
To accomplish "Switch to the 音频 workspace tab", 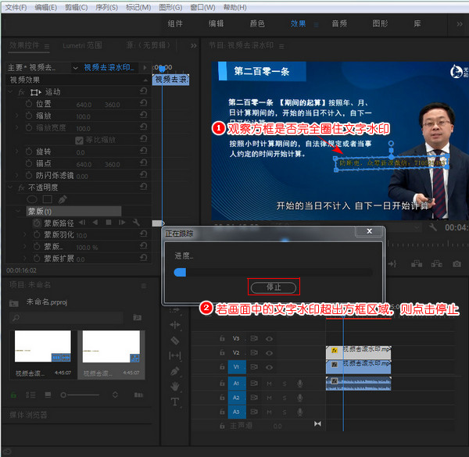I will point(339,23).
